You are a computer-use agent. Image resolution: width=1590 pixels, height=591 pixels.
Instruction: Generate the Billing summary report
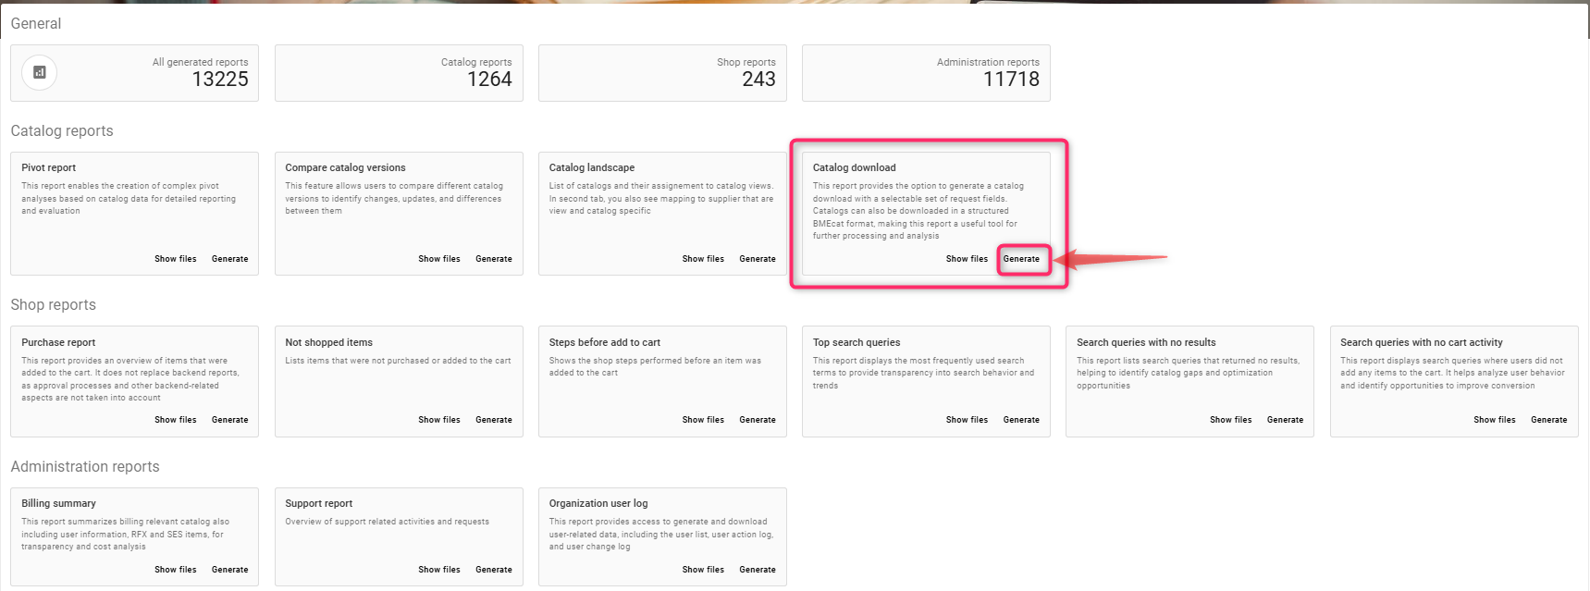click(229, 570)
